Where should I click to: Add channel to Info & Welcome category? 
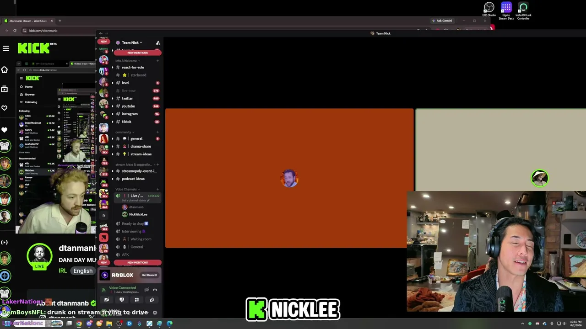(x=157, y=61)
